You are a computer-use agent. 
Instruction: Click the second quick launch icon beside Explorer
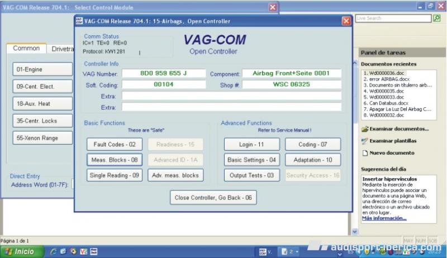pyautogui.click(x=63, y=251)
